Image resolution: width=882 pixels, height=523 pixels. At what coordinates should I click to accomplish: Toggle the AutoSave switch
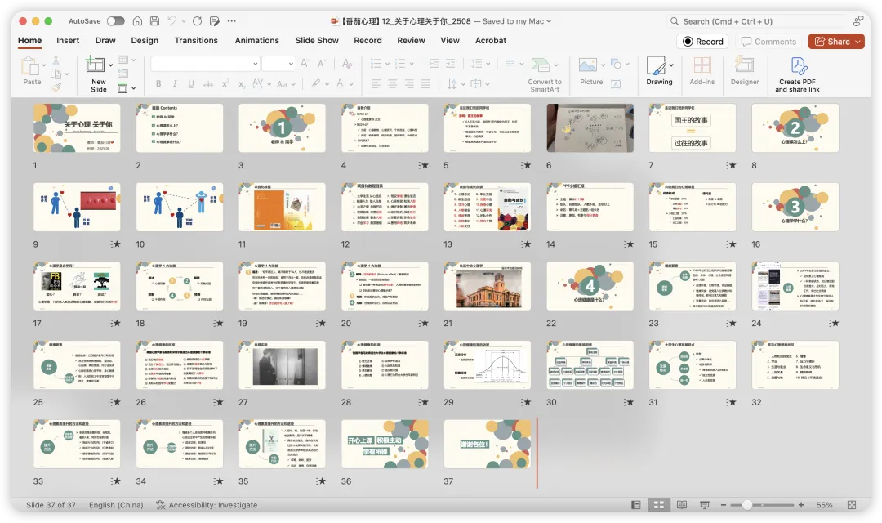[x=115, y=20]
